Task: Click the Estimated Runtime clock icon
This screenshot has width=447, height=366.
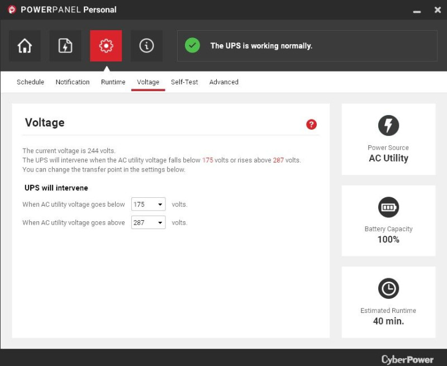Action: 388,288
